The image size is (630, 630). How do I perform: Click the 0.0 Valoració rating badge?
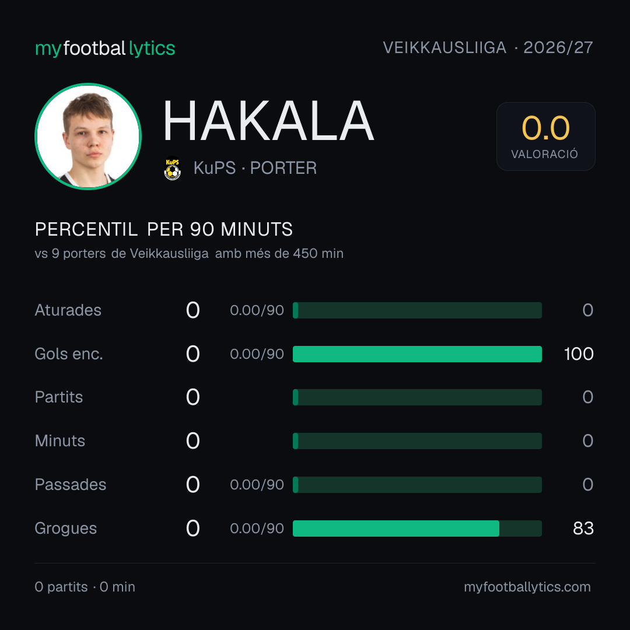545,136
